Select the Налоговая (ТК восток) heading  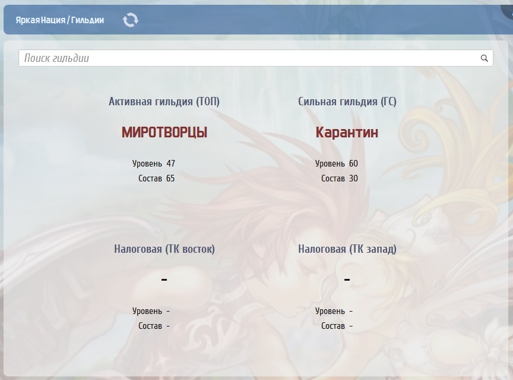tap(164, 249)
